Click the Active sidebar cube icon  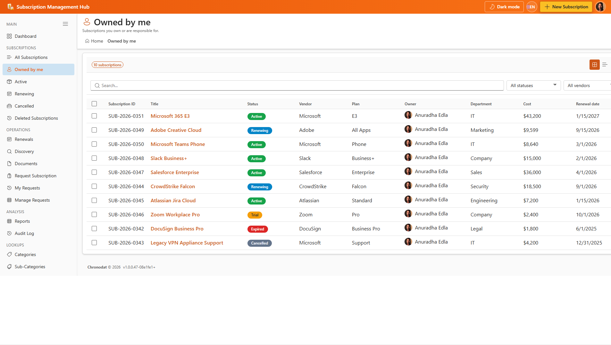[9, 82]
